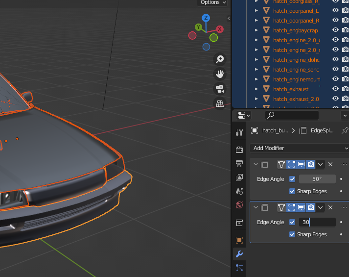Open the View Layer properties tab icon

click(239, 177)
